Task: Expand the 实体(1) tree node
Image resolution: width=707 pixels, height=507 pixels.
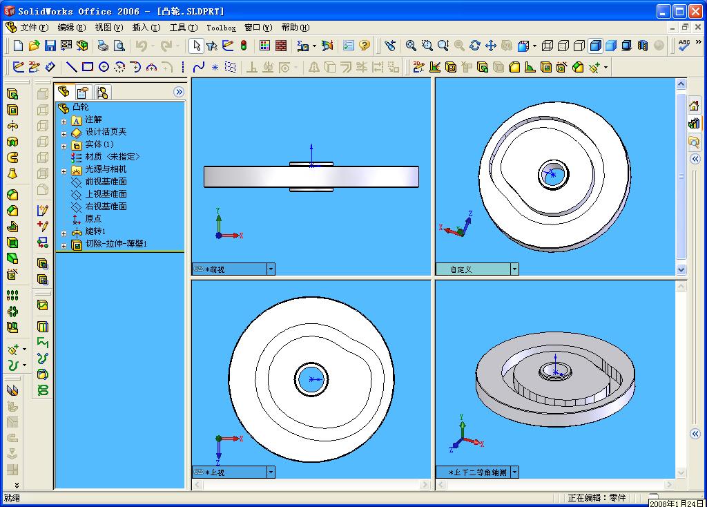Action: tap(64, 146)
